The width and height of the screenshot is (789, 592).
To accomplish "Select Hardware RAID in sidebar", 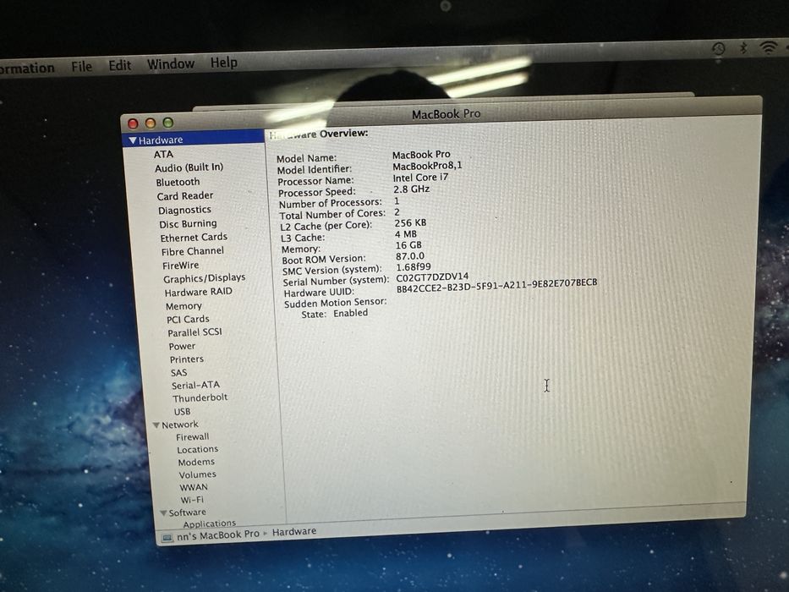I will [x=198, y=292].
